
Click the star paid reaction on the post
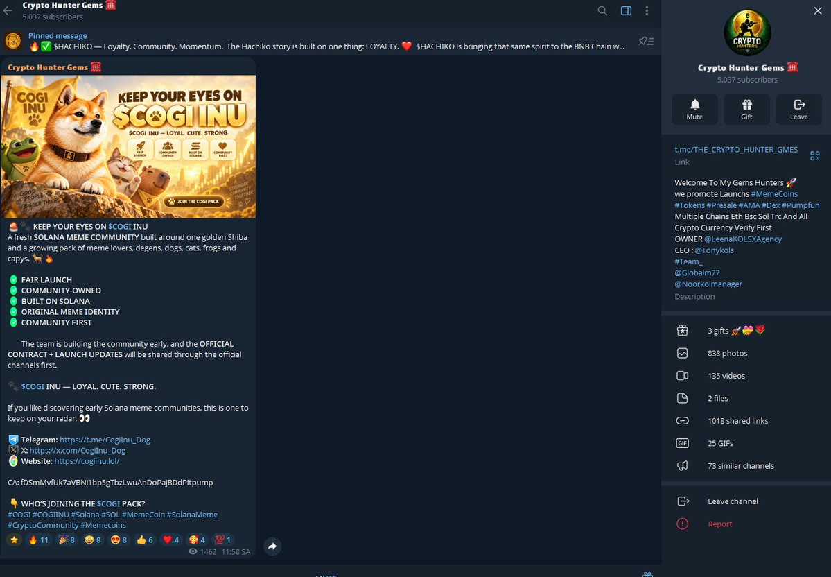tap(14, 540)
